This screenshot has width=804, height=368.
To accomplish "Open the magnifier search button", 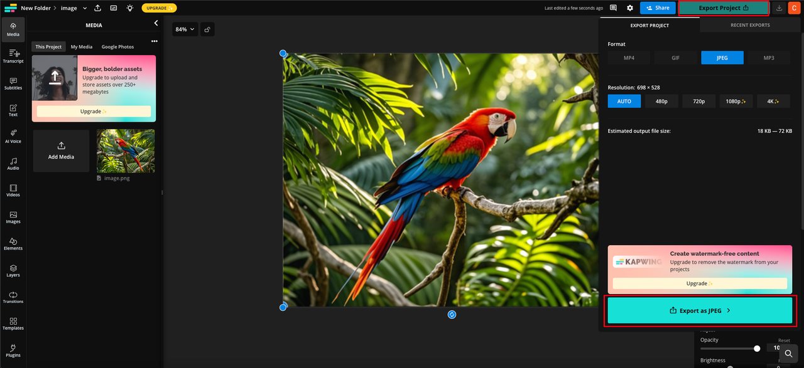I will click(789, 354).
